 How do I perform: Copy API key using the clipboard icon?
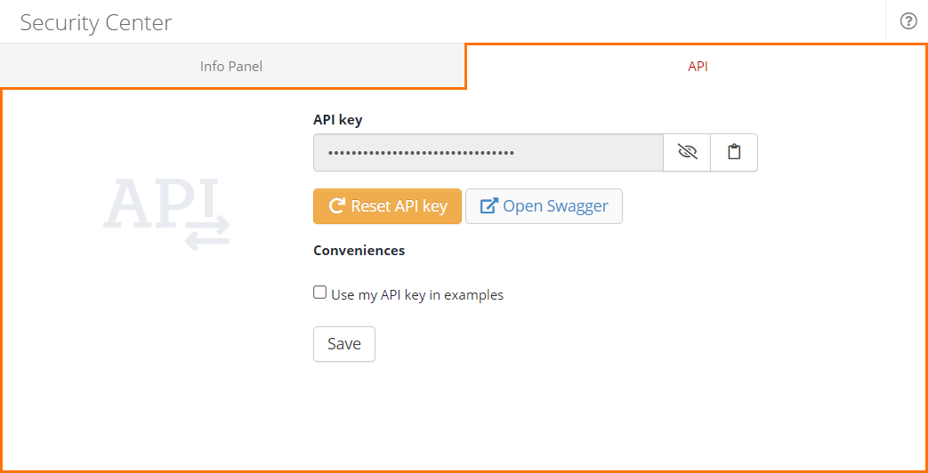[x=734, y=152]
